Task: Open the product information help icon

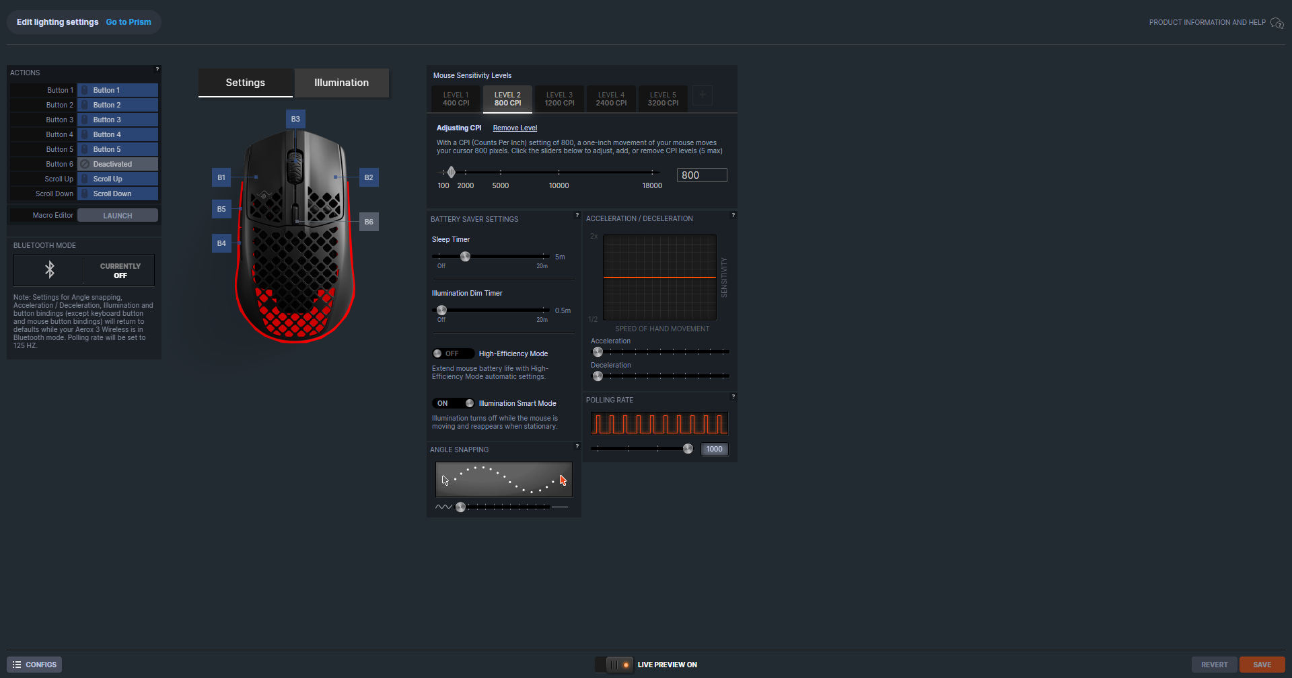Action: click(1277, 23)
